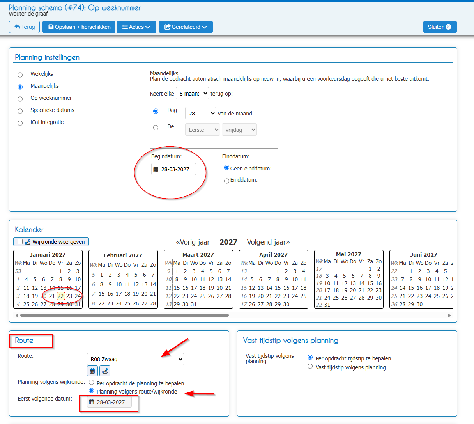This screenshot has height=424, width=474.
Task: Choose Per opdracht tijdstip te bepalen
Action: 310,357
